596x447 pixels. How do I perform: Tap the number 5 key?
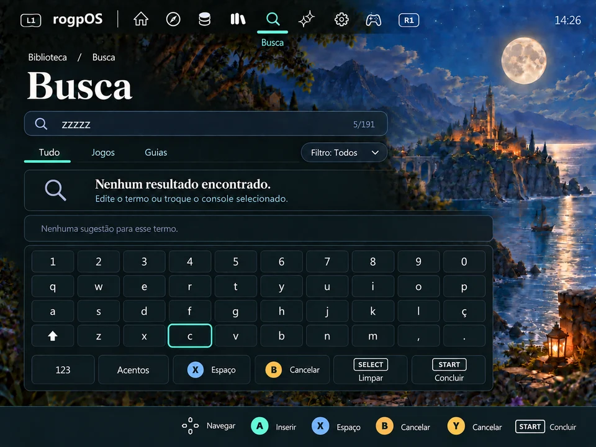[x=236, y=261]
